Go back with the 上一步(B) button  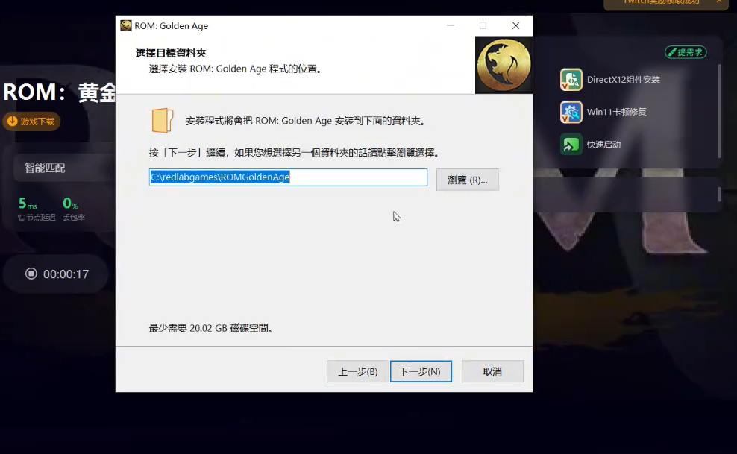(x=358, y=371)
